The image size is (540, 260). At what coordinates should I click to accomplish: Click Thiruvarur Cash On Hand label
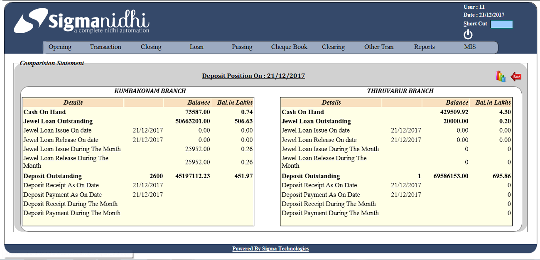(303, 112)
